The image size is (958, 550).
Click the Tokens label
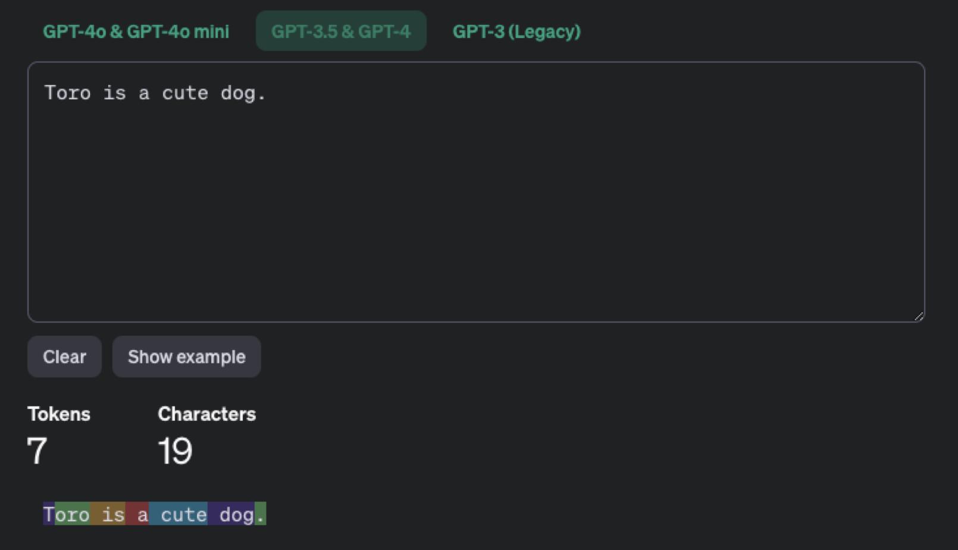59,414
